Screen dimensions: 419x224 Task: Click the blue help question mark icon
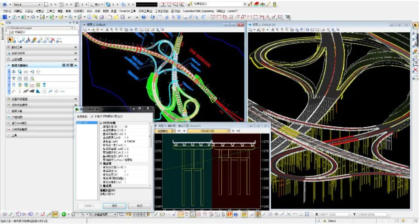144,17
